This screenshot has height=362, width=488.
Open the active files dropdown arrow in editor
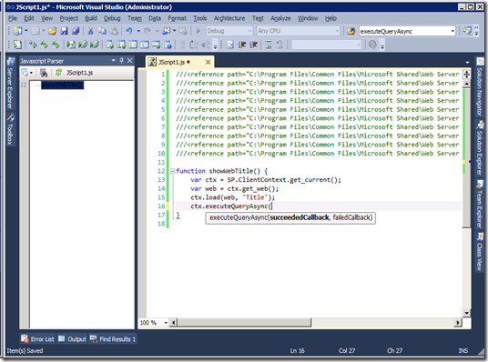pyautogui.click(x=467, y=63)
